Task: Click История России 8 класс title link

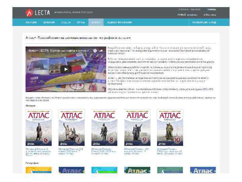Action: pyautogui.click(x=104, y=151)
